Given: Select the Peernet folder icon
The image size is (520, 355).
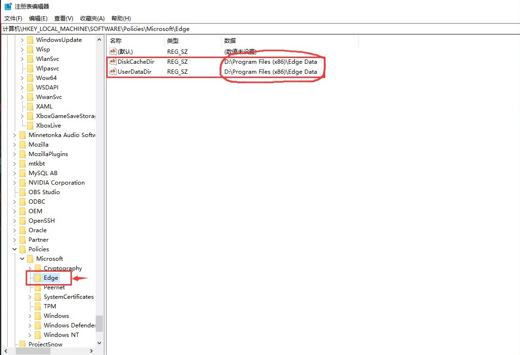Looking at the screenshot, I should pos(38,287).
